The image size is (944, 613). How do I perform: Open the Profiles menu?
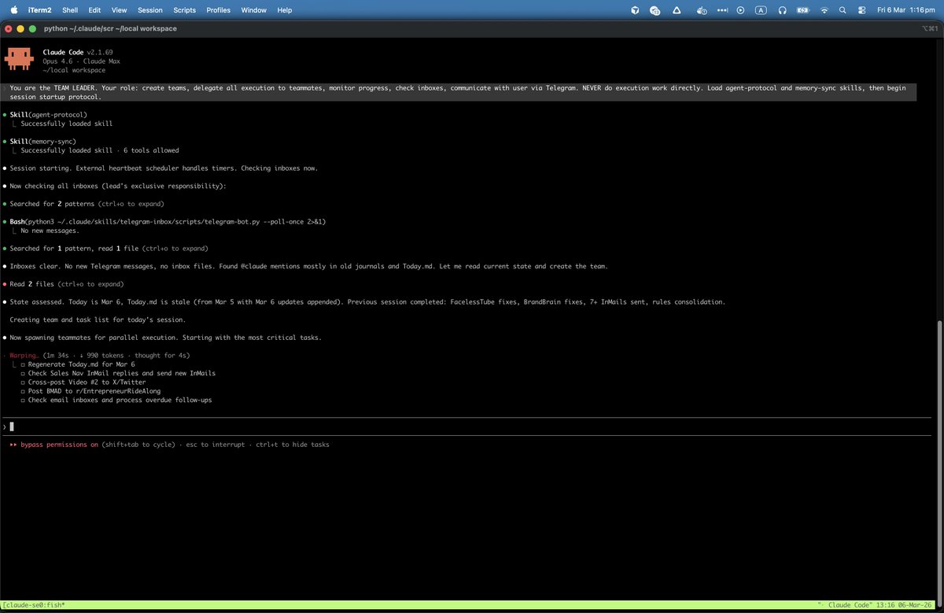[219, 10]
